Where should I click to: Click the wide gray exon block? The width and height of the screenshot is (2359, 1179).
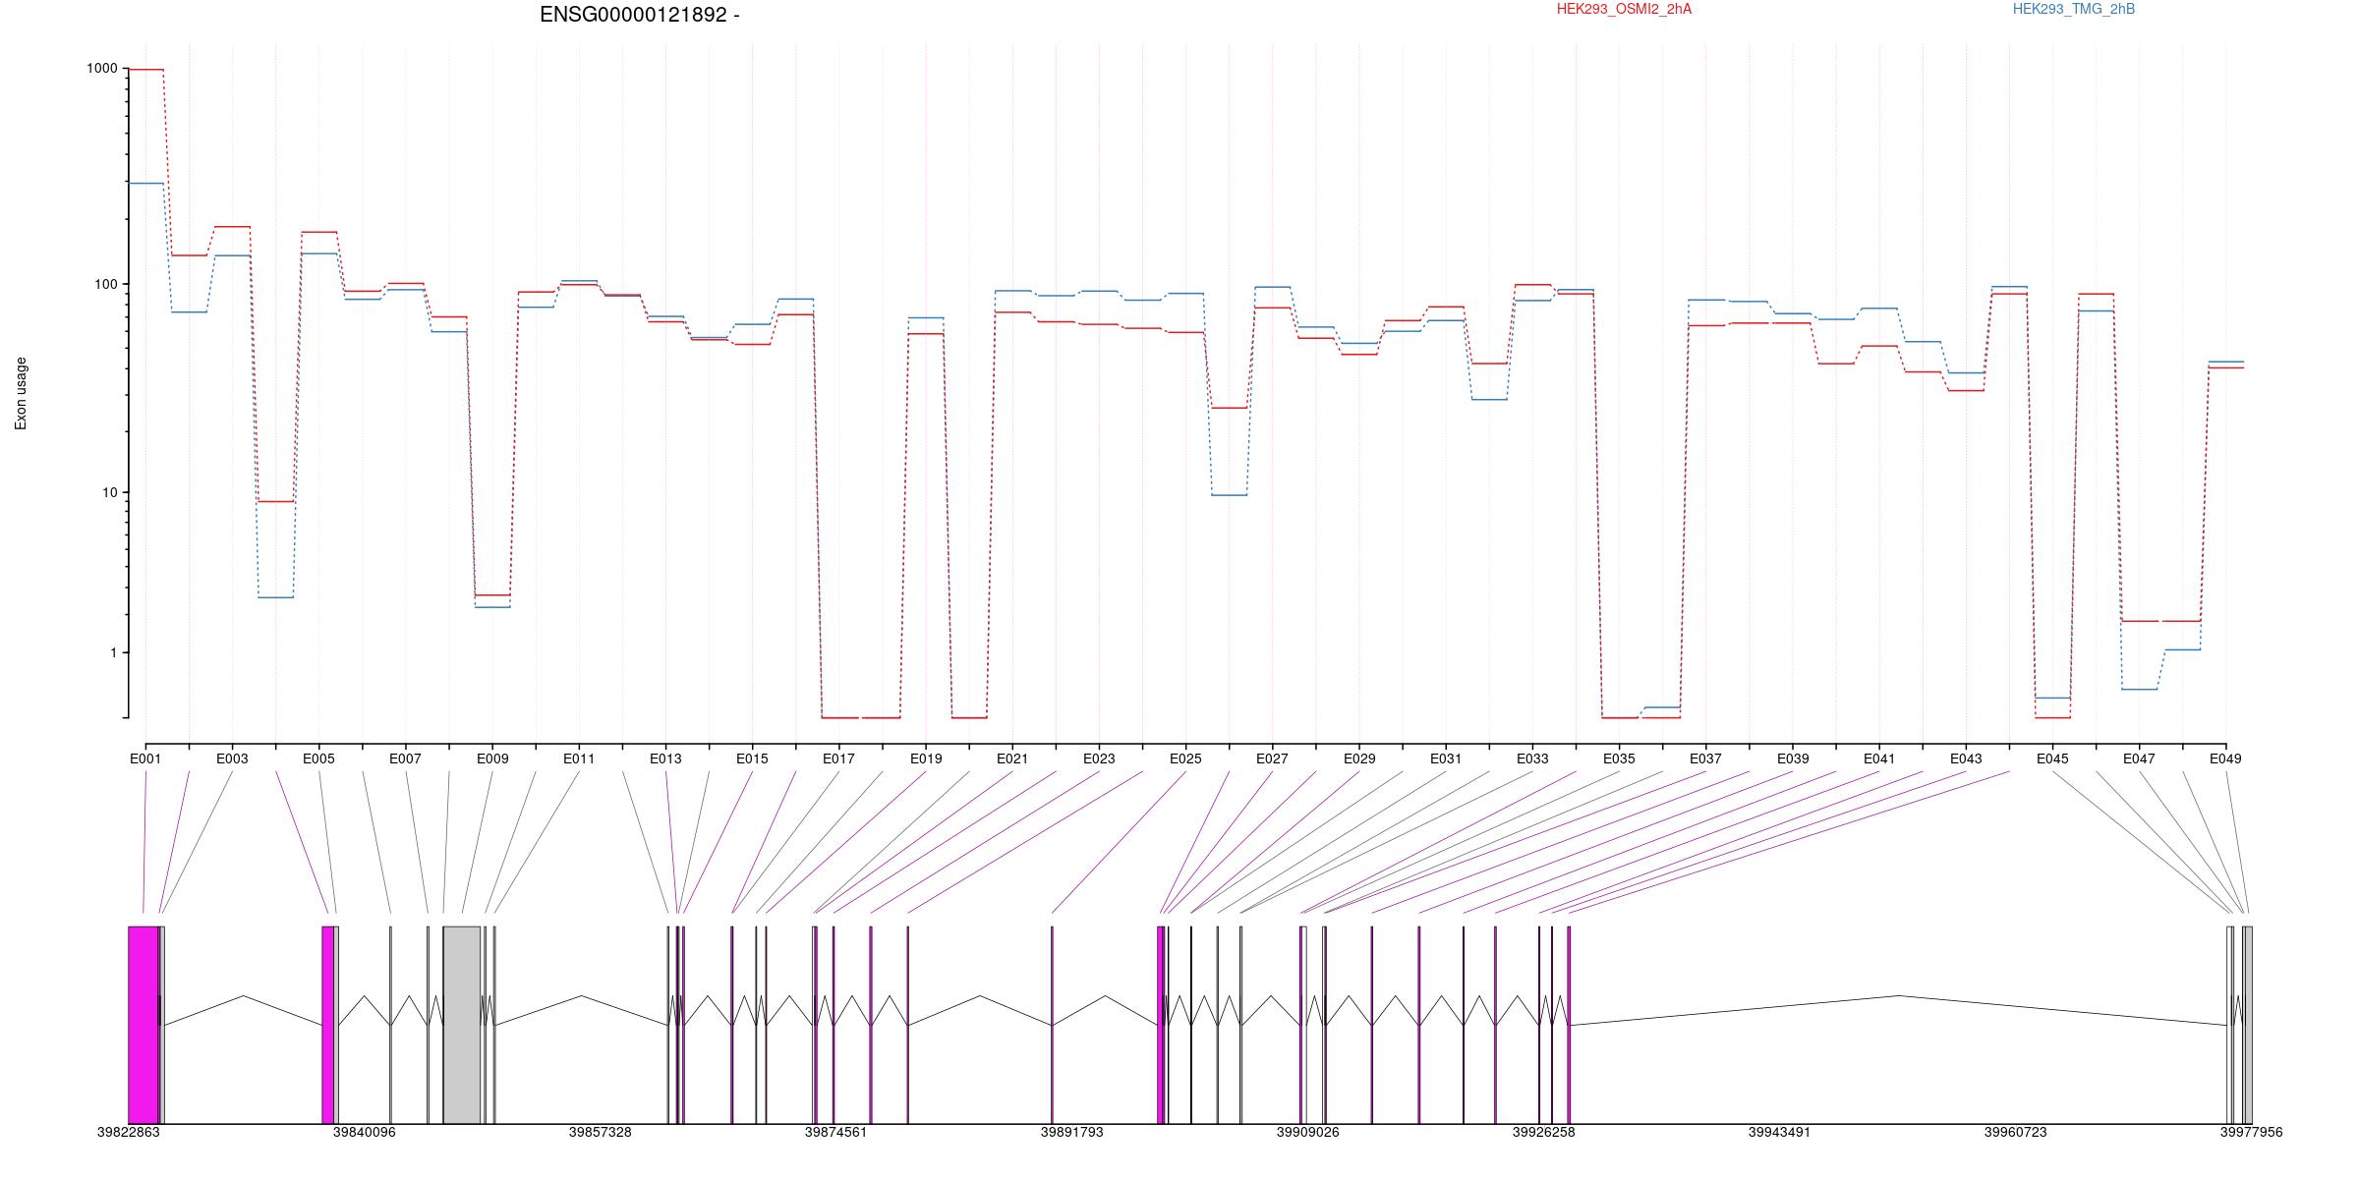462,1025
